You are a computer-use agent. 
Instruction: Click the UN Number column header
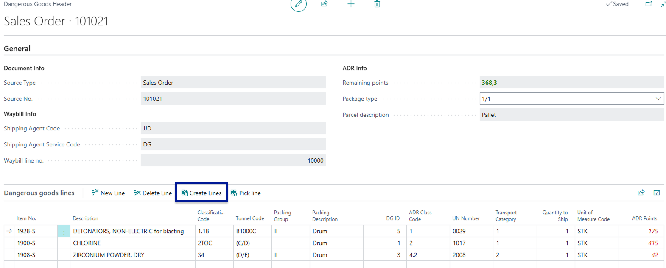pyautogui.click(x=466, y=218)
